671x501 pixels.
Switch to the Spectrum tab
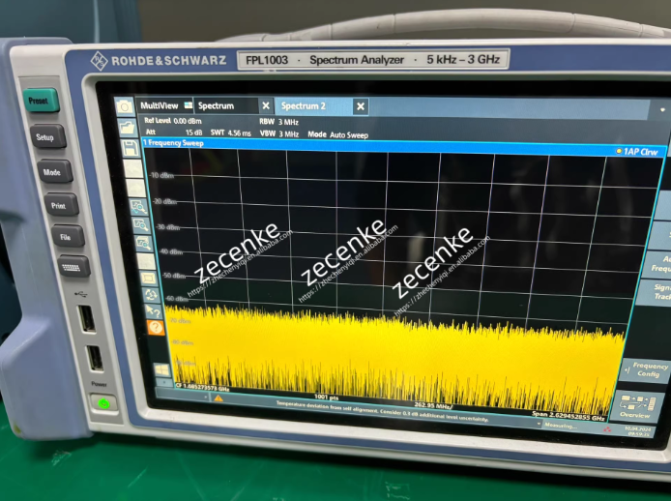pyautogui.click(x=217, y=105)
